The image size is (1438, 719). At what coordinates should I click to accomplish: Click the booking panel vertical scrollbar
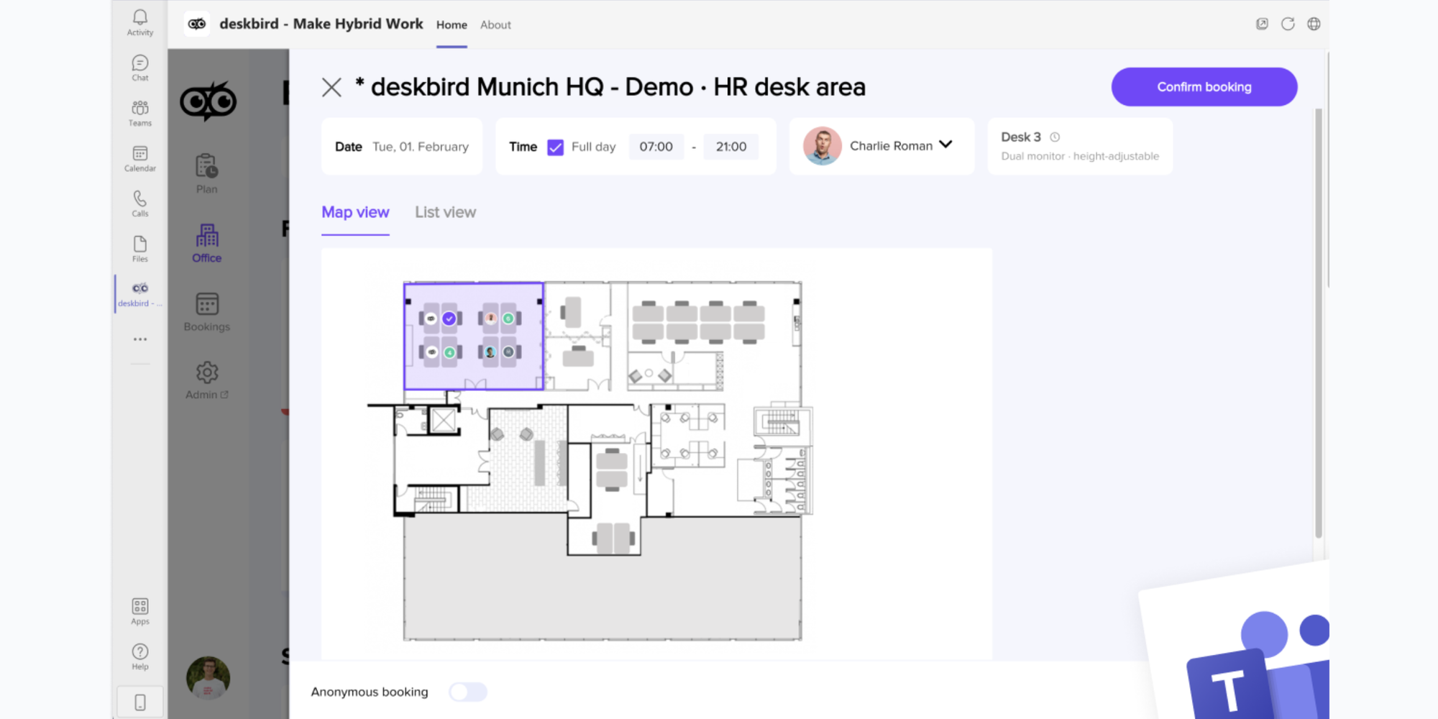[x=1319, y=322]
